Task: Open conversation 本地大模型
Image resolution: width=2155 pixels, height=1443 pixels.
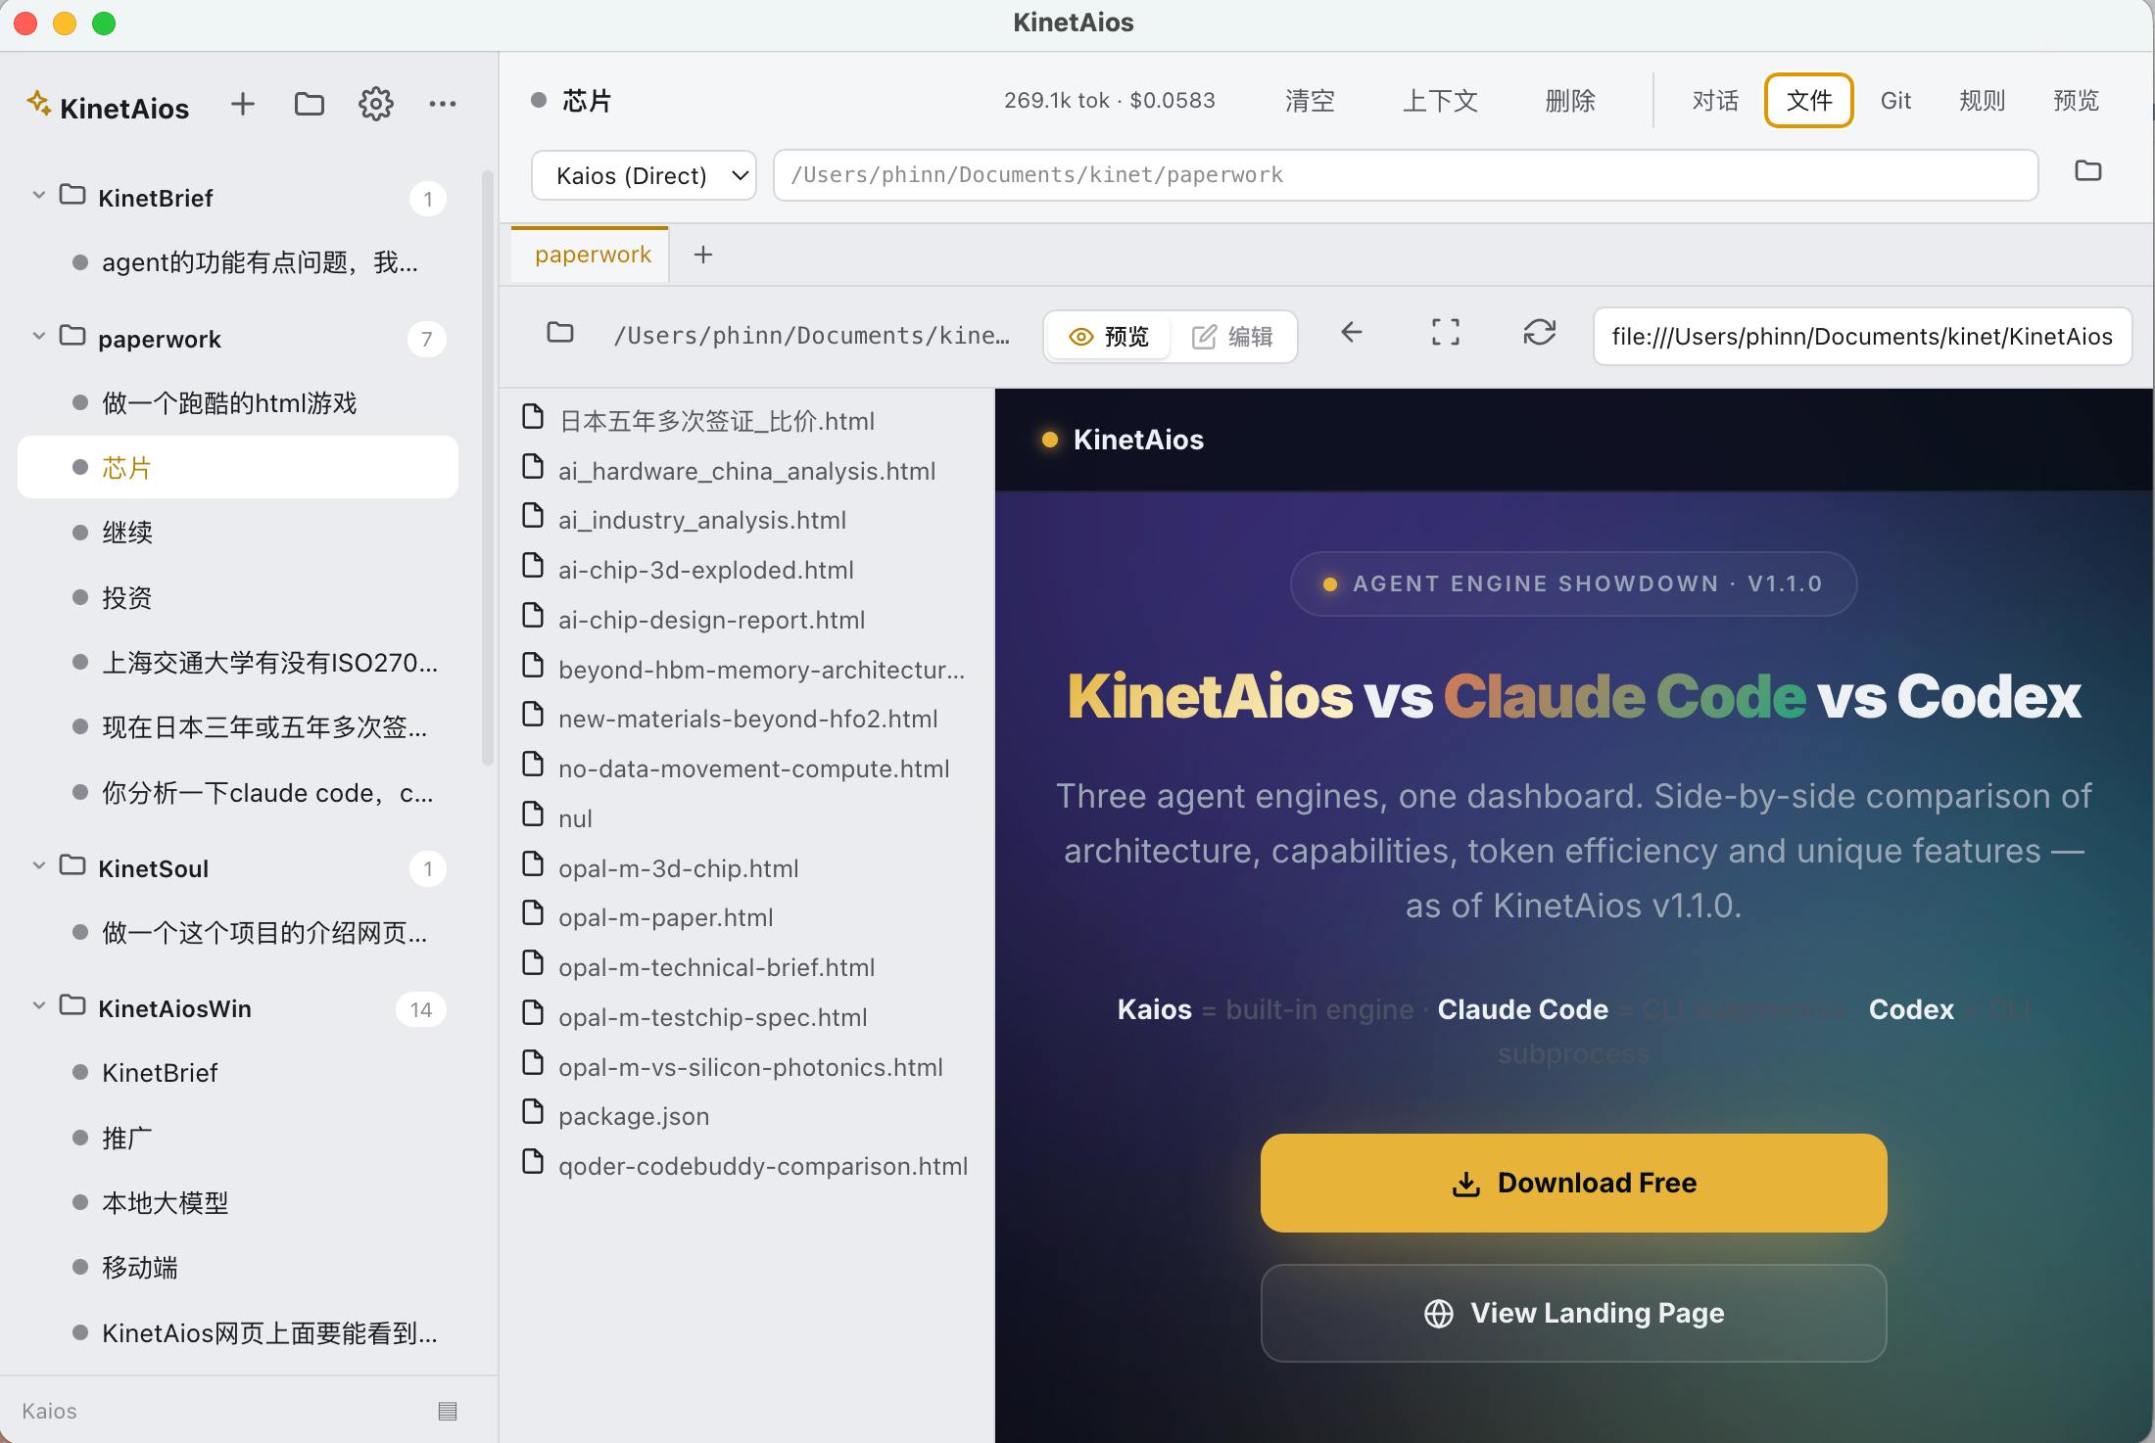Action: point(238,1202)
